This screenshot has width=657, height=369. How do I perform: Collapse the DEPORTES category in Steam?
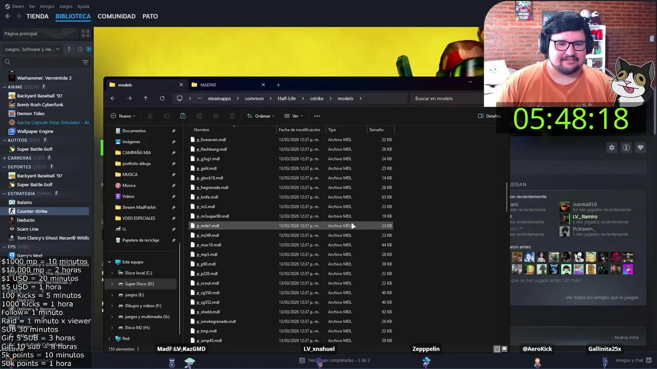[x=5, y=167]
